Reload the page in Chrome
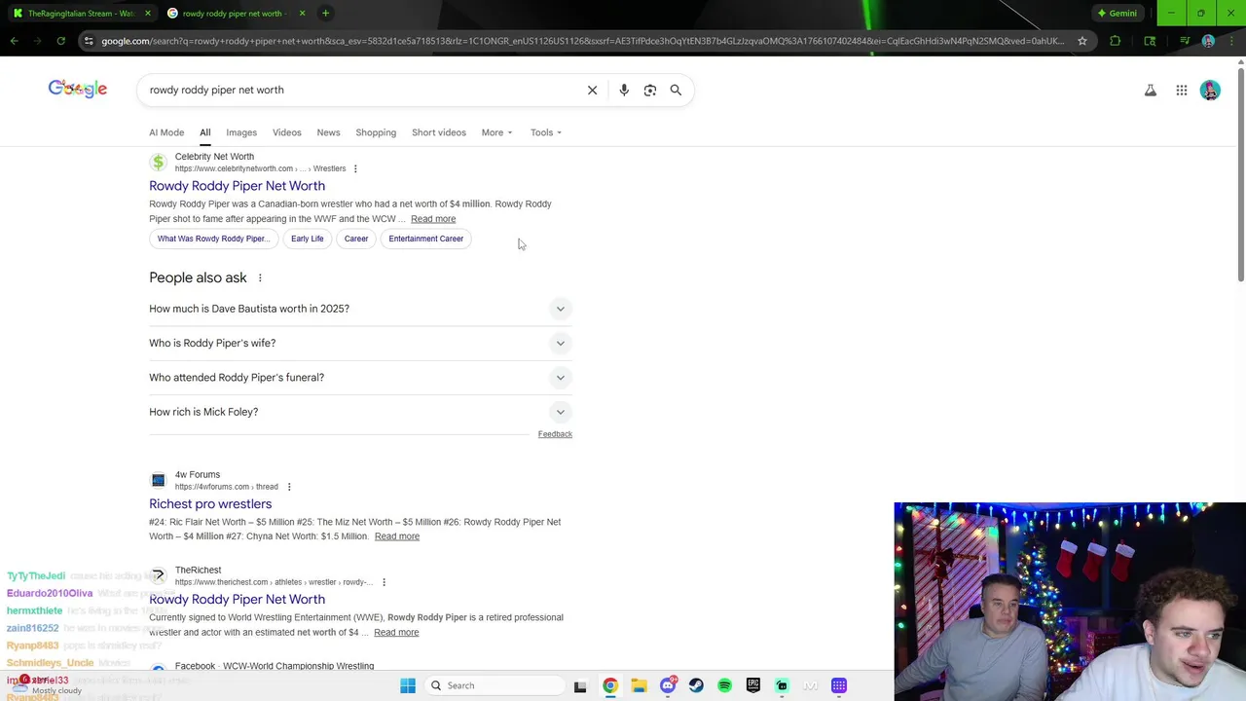Image resolution: width=1246 pixels, height=701 pixels. 60,41
